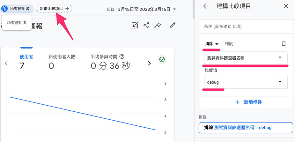Click the 所有使用者 comparison chip
The width and height of the screenshot is (295, 142).
pyautogui.click(x=17, y=9)
